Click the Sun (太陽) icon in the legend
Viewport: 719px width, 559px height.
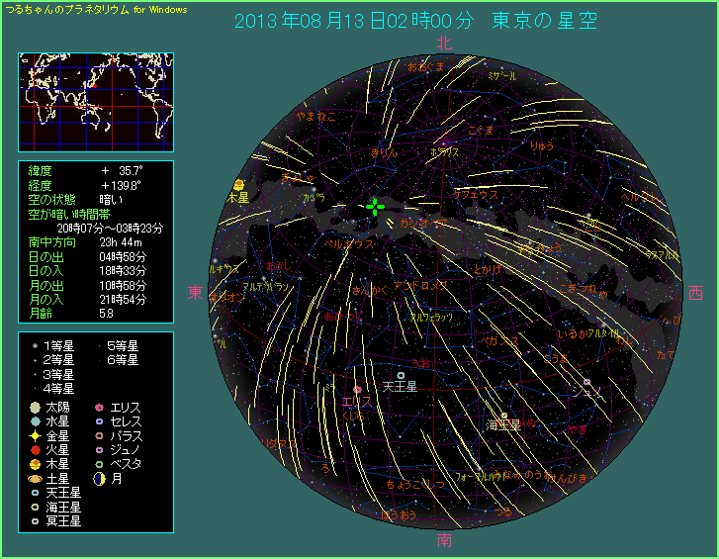pyautogui.click(x=35, y=407)
